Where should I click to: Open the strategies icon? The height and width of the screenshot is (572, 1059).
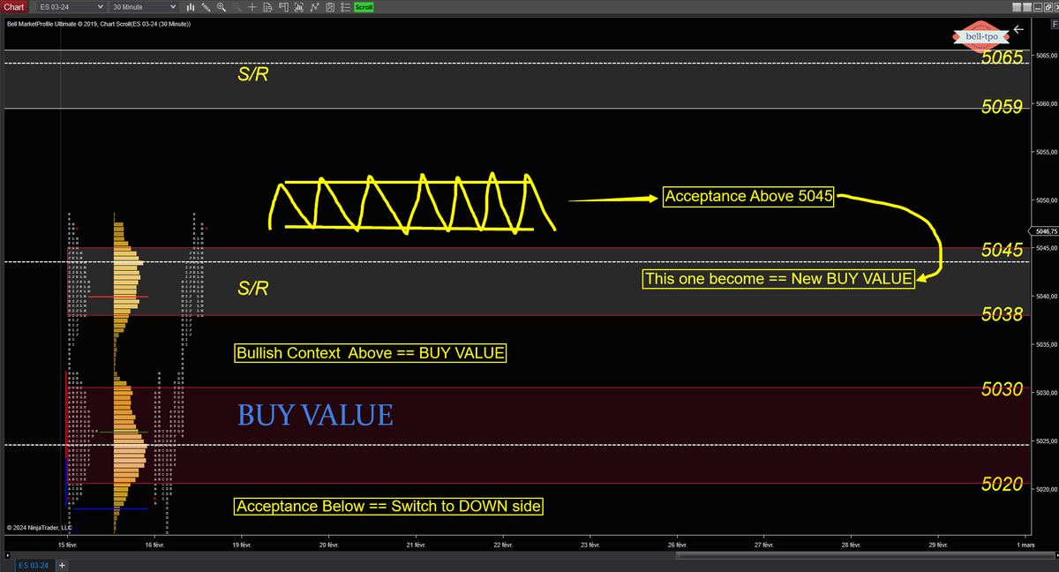[x=330, y=7]
